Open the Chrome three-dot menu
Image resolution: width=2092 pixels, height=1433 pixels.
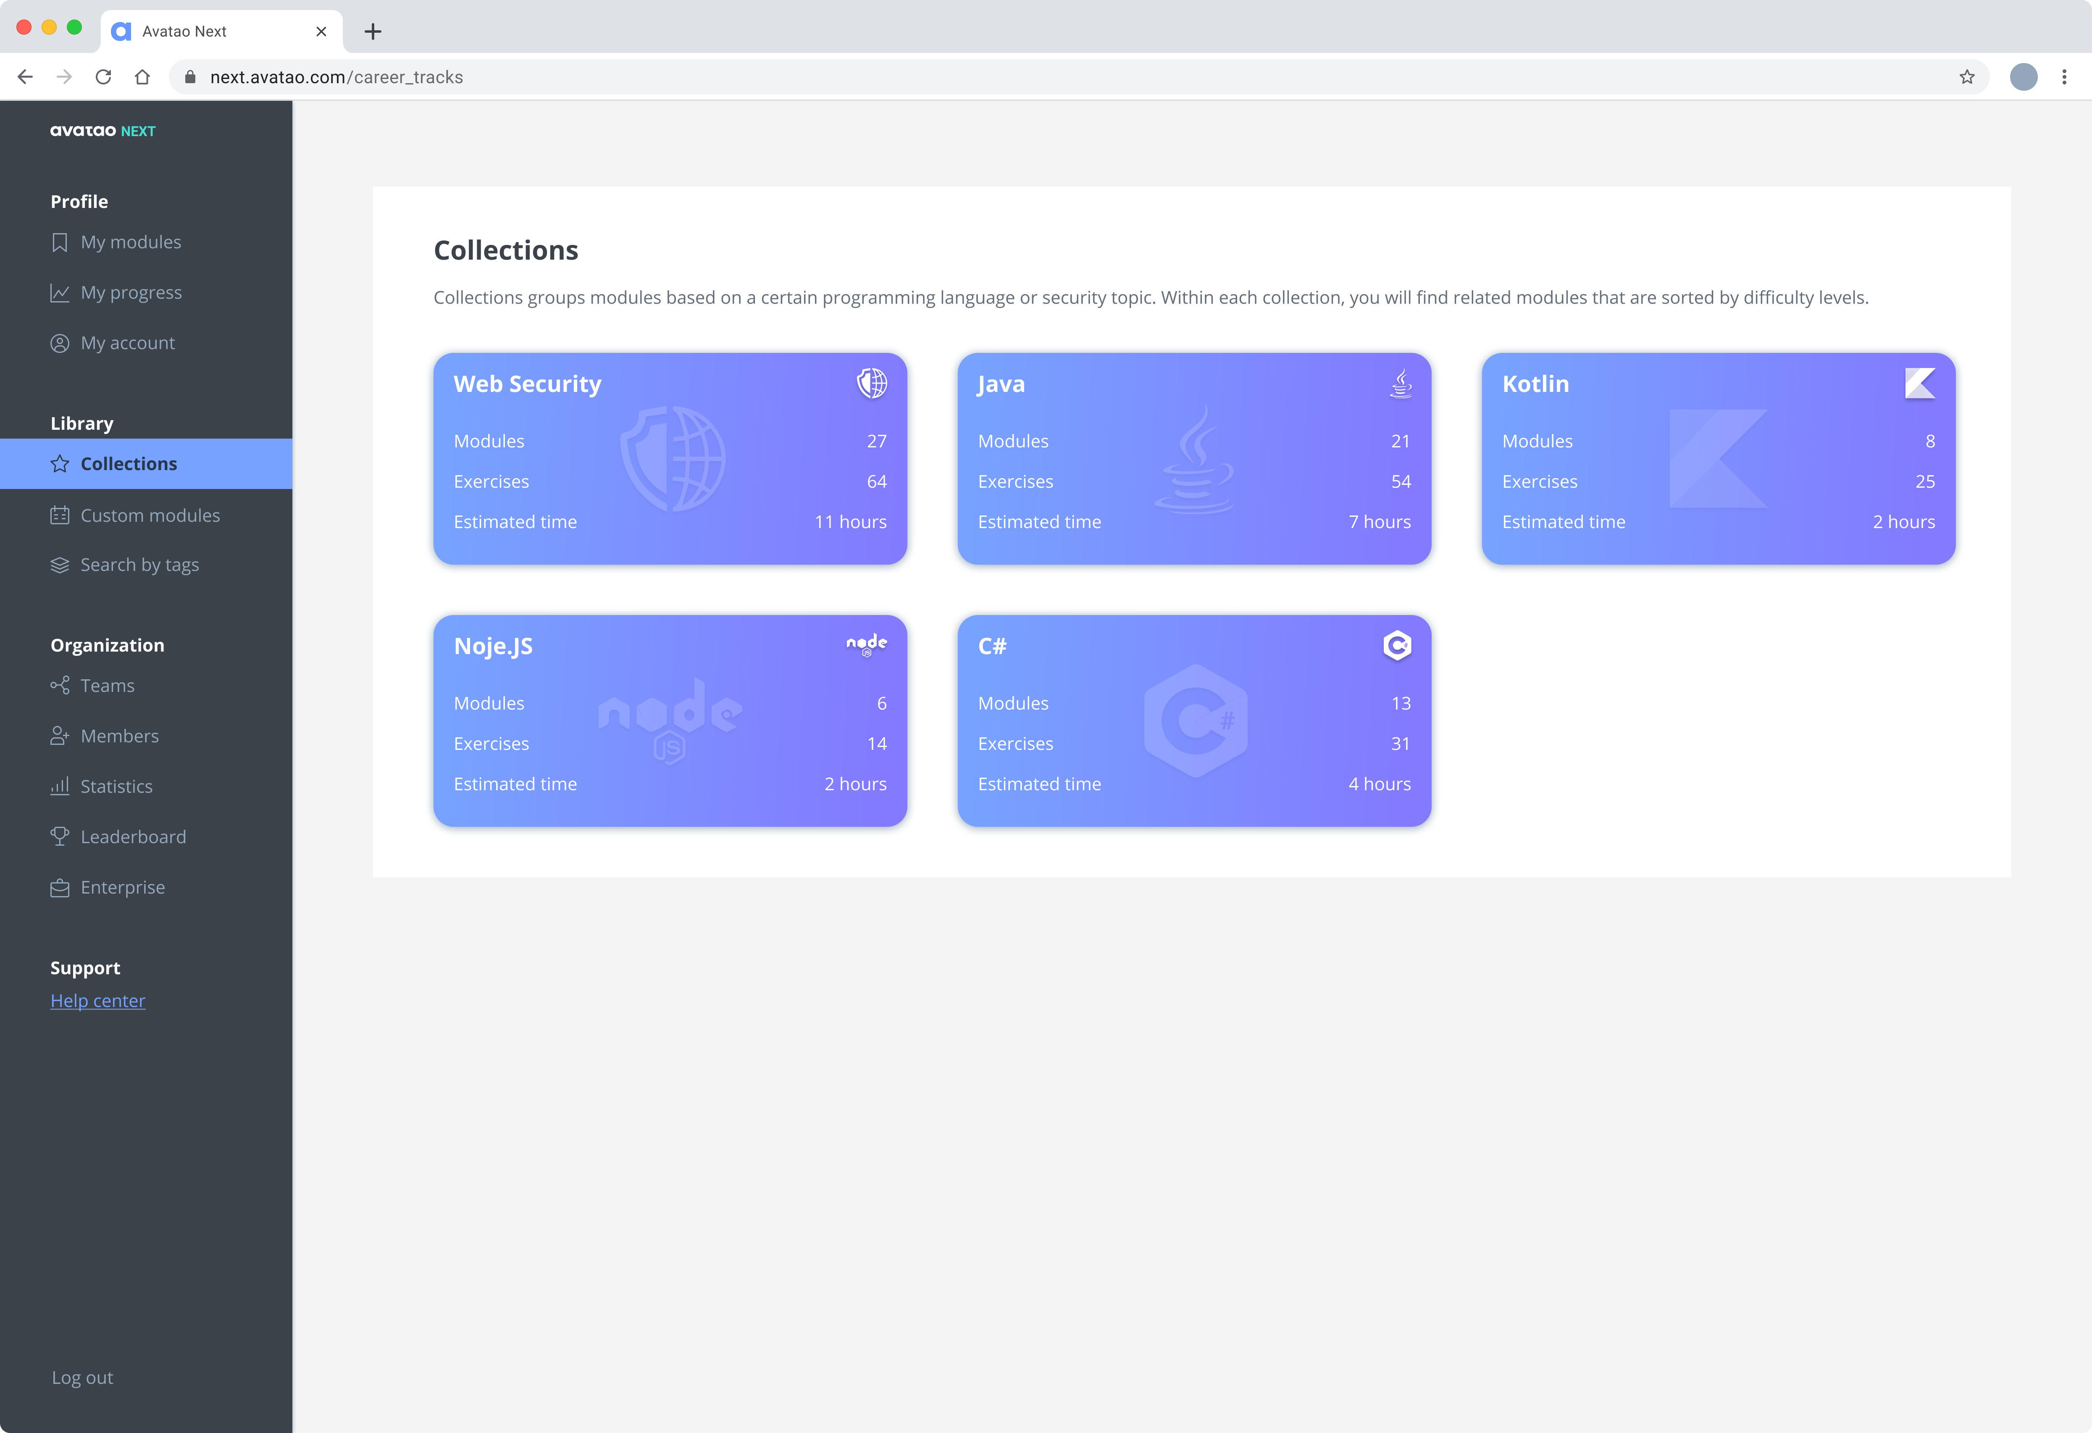point(2064,77)
